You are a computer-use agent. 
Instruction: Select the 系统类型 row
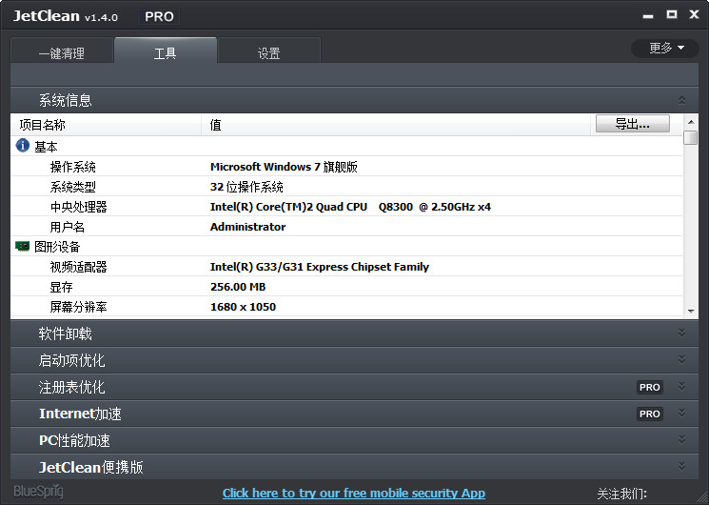[346, 187]
